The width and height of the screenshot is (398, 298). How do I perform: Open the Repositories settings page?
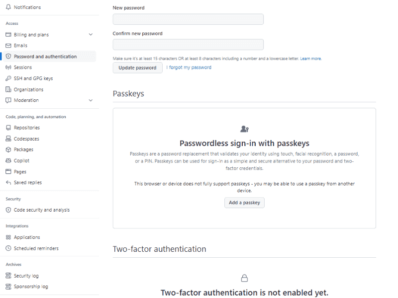(x=26, y=128)
